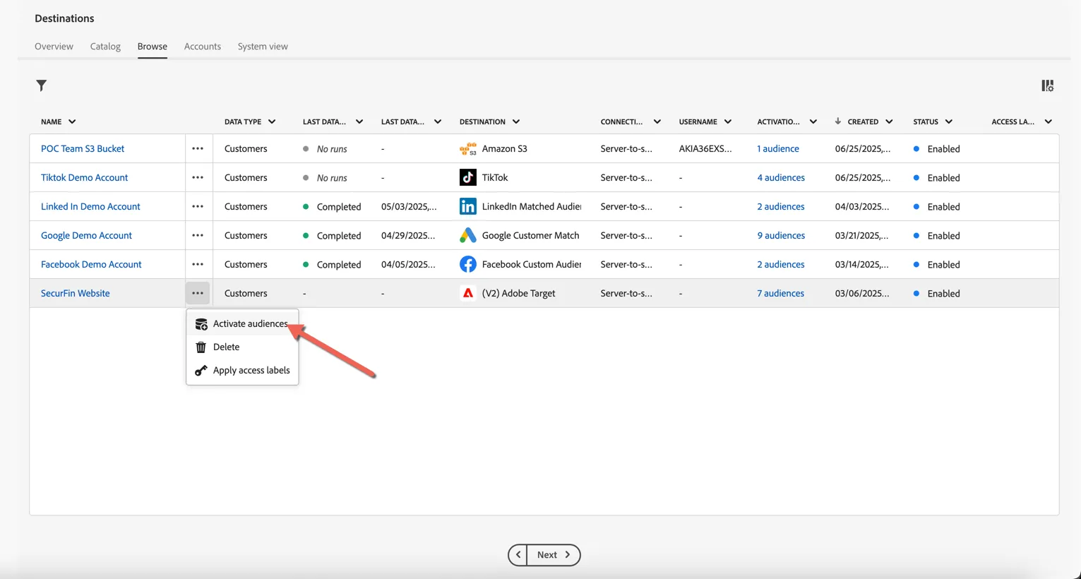Open more actions for Linked In Demo Account
The image size is (1081, 579).
198,207
